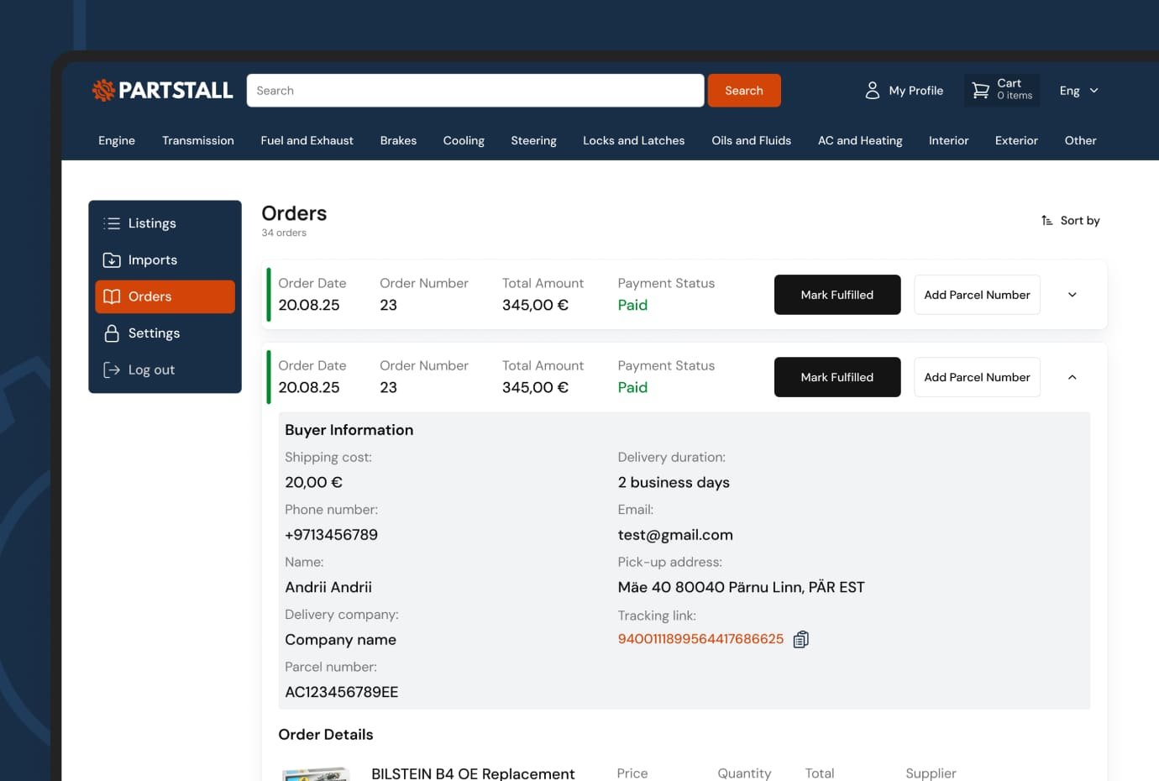This screenshot has width=1159, height=781.
Task: Collapse the second order's details chevron
Action: click(x=1072, y=377)
